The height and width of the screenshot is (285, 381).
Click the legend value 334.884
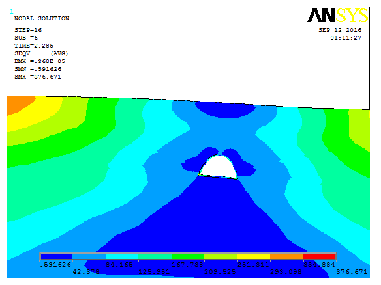click(319, 265)
